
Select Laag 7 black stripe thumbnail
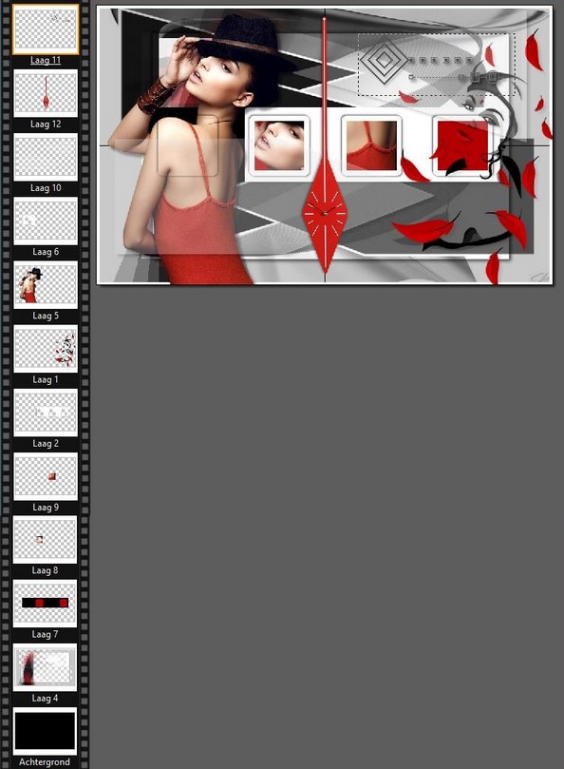pyautogui.click(x=45, y=604)
